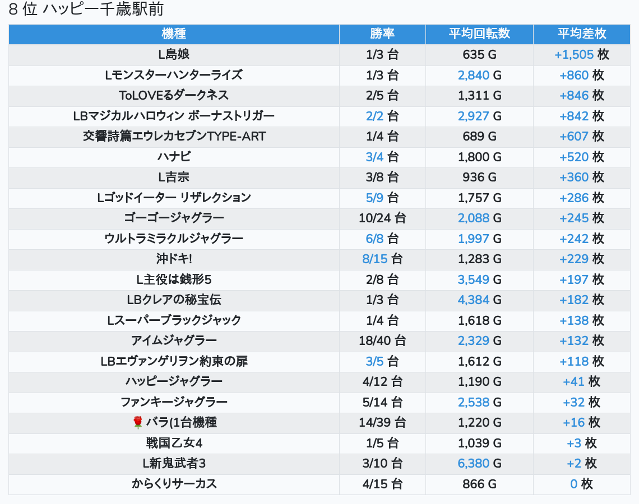Click the +1,505 difference value for L島娘

point(574,55)
